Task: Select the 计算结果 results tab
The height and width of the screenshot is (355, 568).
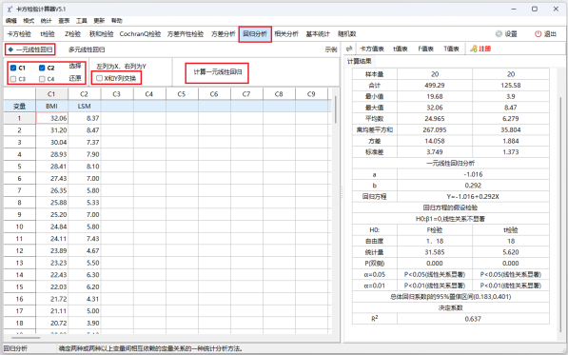Action: point(359,61)
